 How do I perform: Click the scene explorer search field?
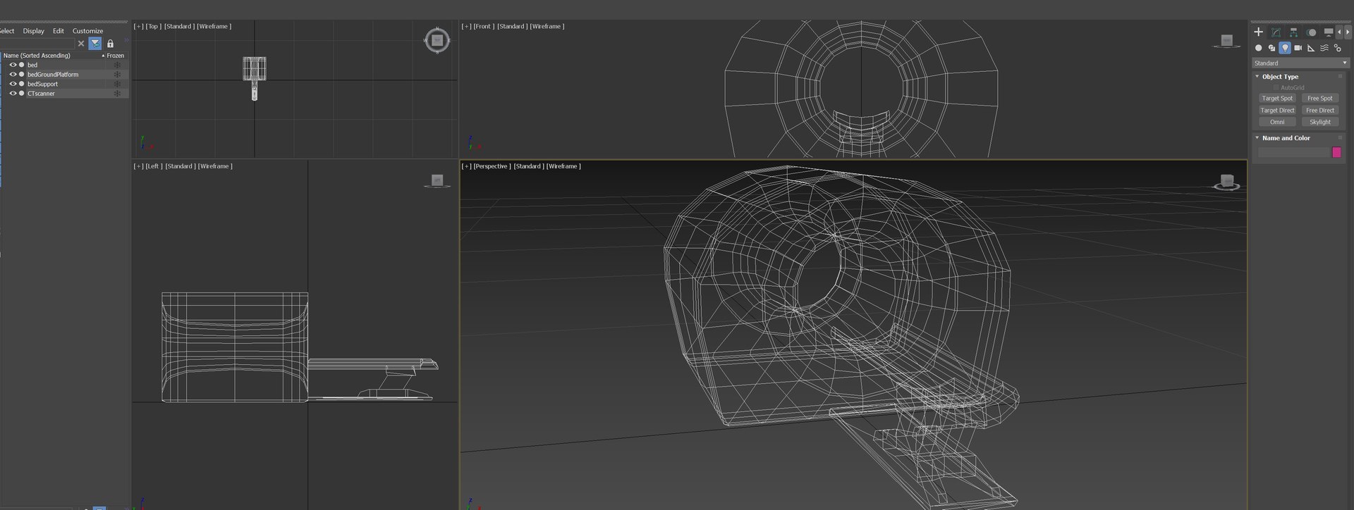[x=37, y=44]
